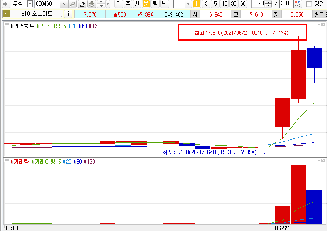Switch to daily chart 일
The width and height of the screenshot is (327, 231).
coord(118,4)
